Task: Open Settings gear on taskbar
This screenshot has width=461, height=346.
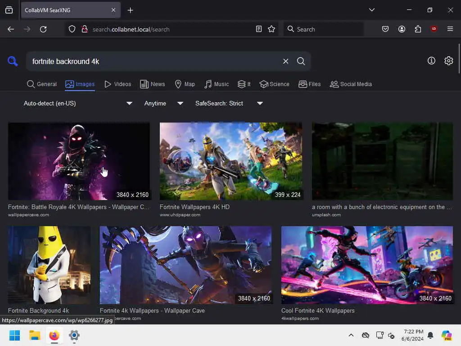Action: click(74, 335)
